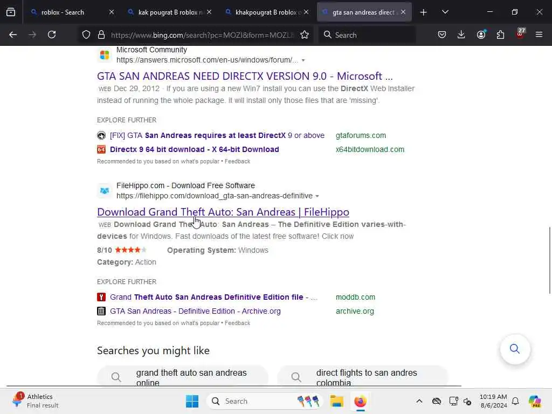This screenshot has height=414, width=552.
Task: Open the extensions puzzle icon
Action: [x=500, y=35]
